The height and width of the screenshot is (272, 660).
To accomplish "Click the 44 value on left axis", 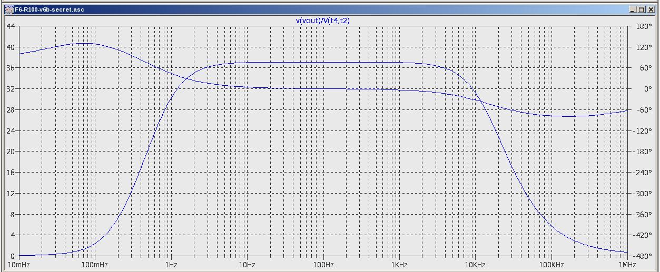I will [x=11, y=26].
